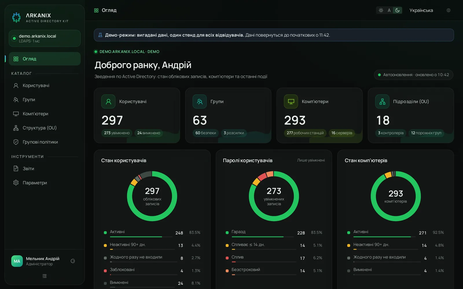Image resolution: width=463 pixels, height=289 pixels.
Task: Open the demo.arkanix.local connection selector
Action: 45,38
